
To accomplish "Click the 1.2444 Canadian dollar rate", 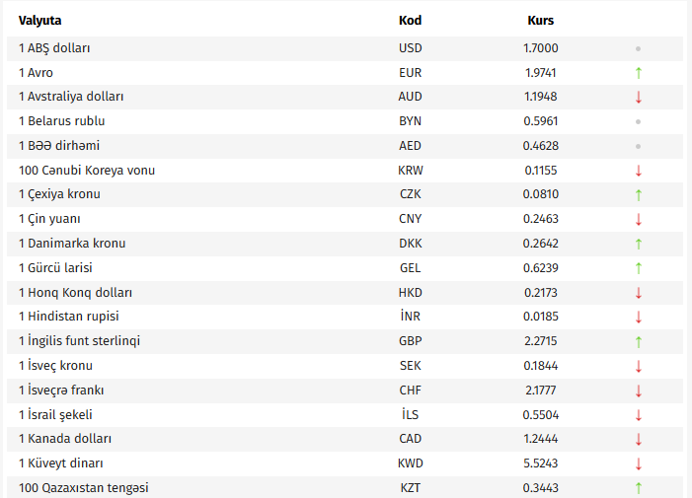I will click(541, 439).
